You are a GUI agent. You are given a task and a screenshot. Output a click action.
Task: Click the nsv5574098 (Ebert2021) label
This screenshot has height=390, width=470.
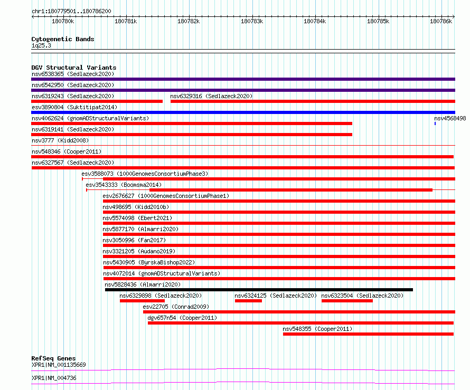[x=137, y=218]
